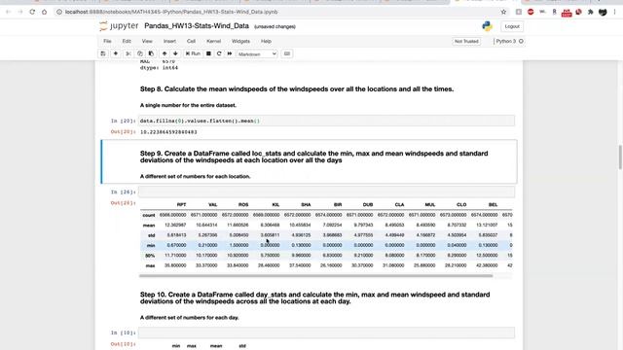Click the output value 10.223864592840483
623x350 pixels.
point(168,132)
